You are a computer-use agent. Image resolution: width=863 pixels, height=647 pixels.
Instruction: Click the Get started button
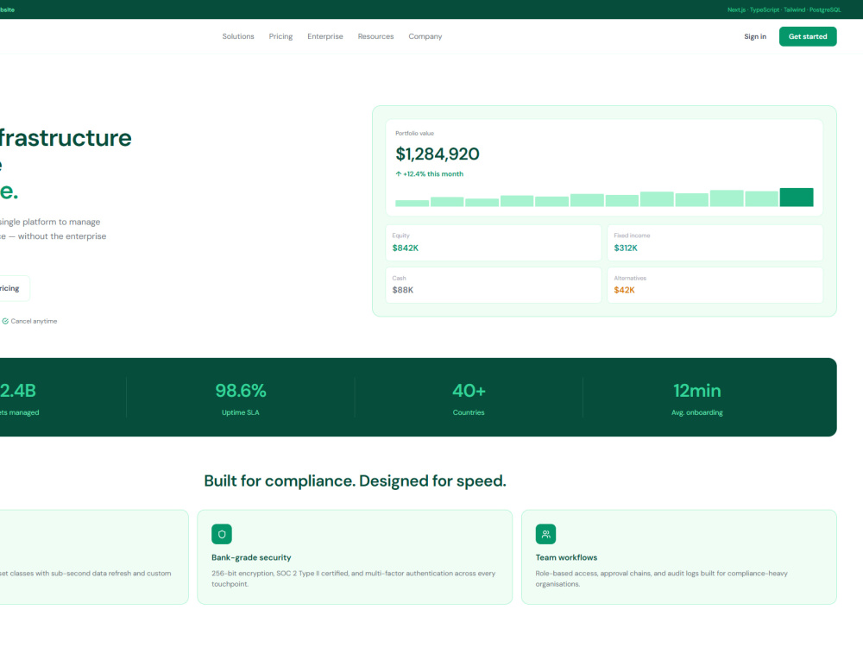click(x=808, y=36)
